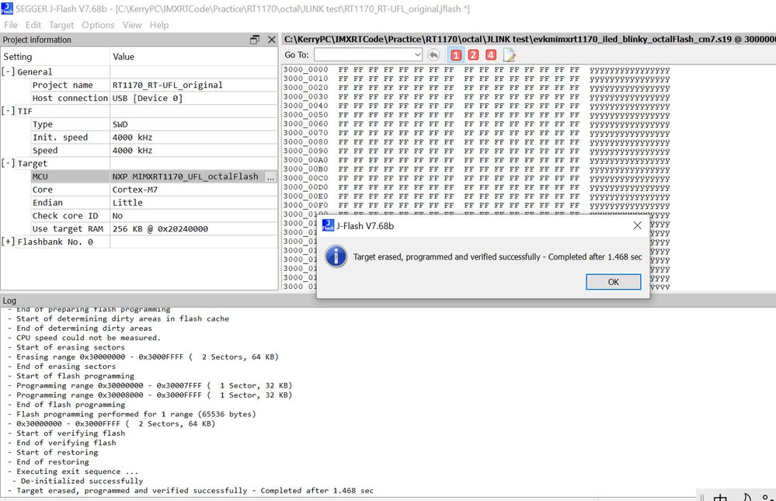
Task: Open the Target menu
Action: point(61,25)
